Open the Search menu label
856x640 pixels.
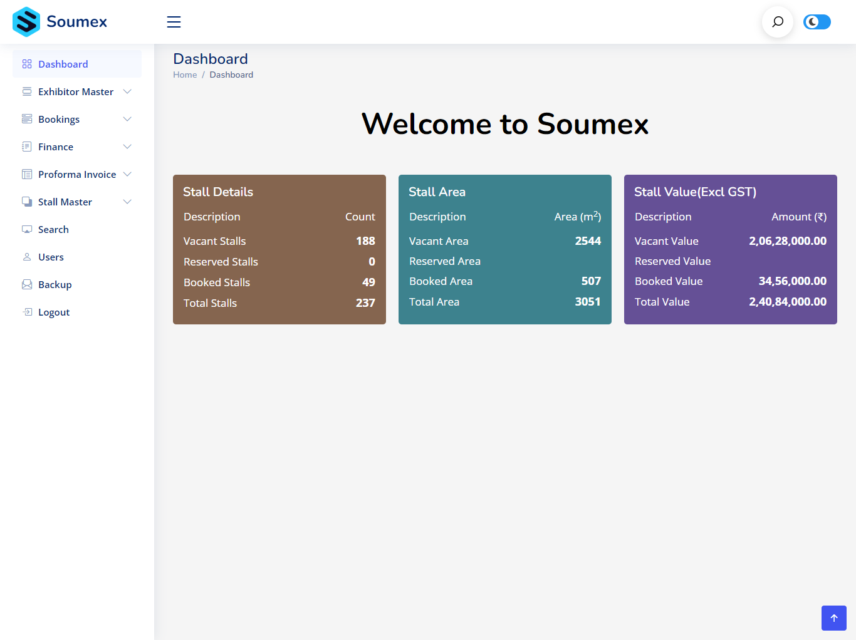53,229
